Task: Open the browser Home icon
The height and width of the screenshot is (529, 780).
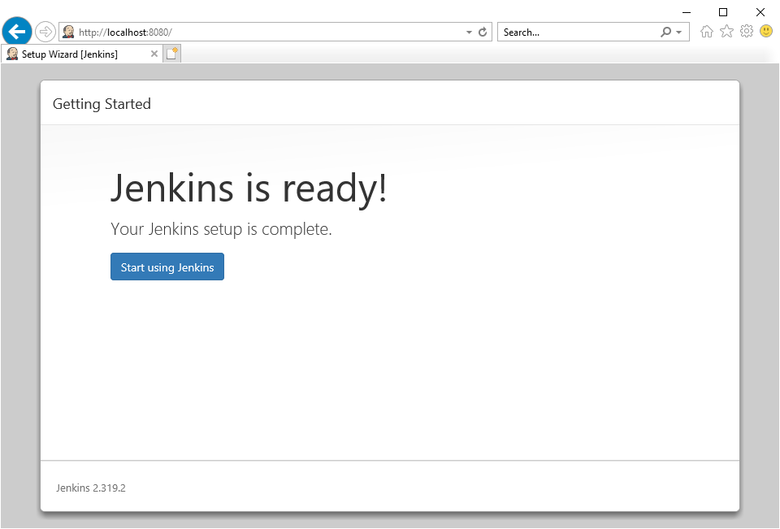Action: [706, 32]
